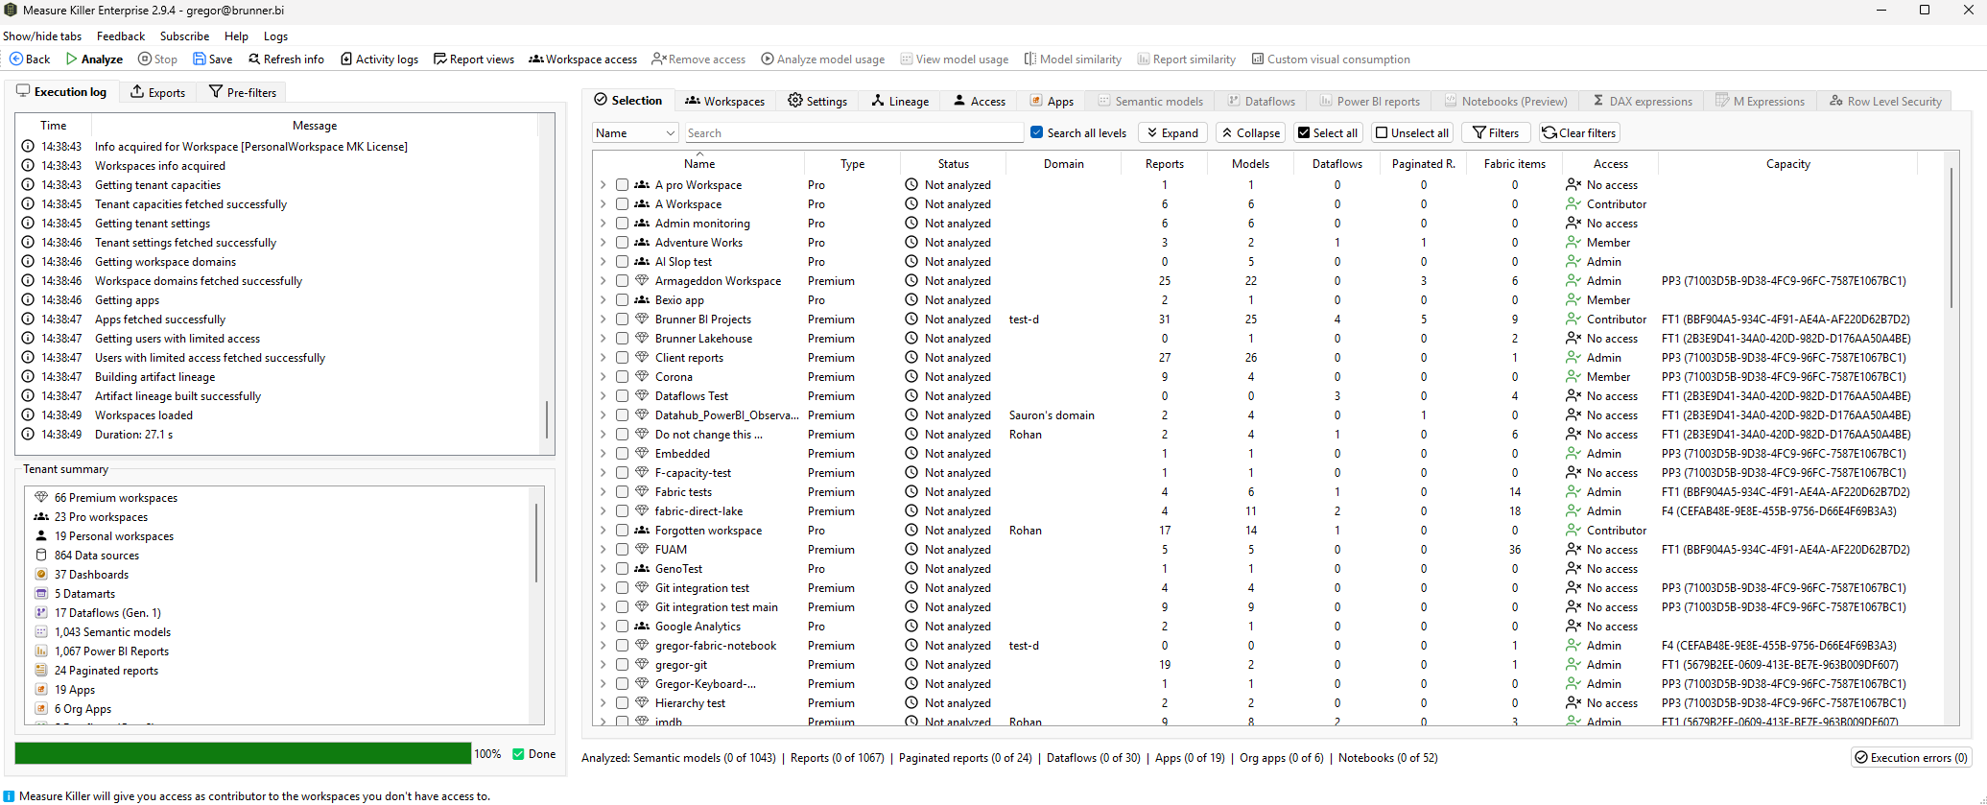Screen dimensions: 1987x805
Task: Expand the Dataflows Test workspace row
Action: pos(603,395)
